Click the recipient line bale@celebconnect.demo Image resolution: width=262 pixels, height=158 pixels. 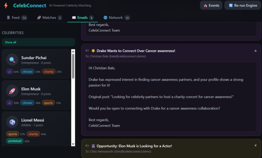[x=115, y=56]
